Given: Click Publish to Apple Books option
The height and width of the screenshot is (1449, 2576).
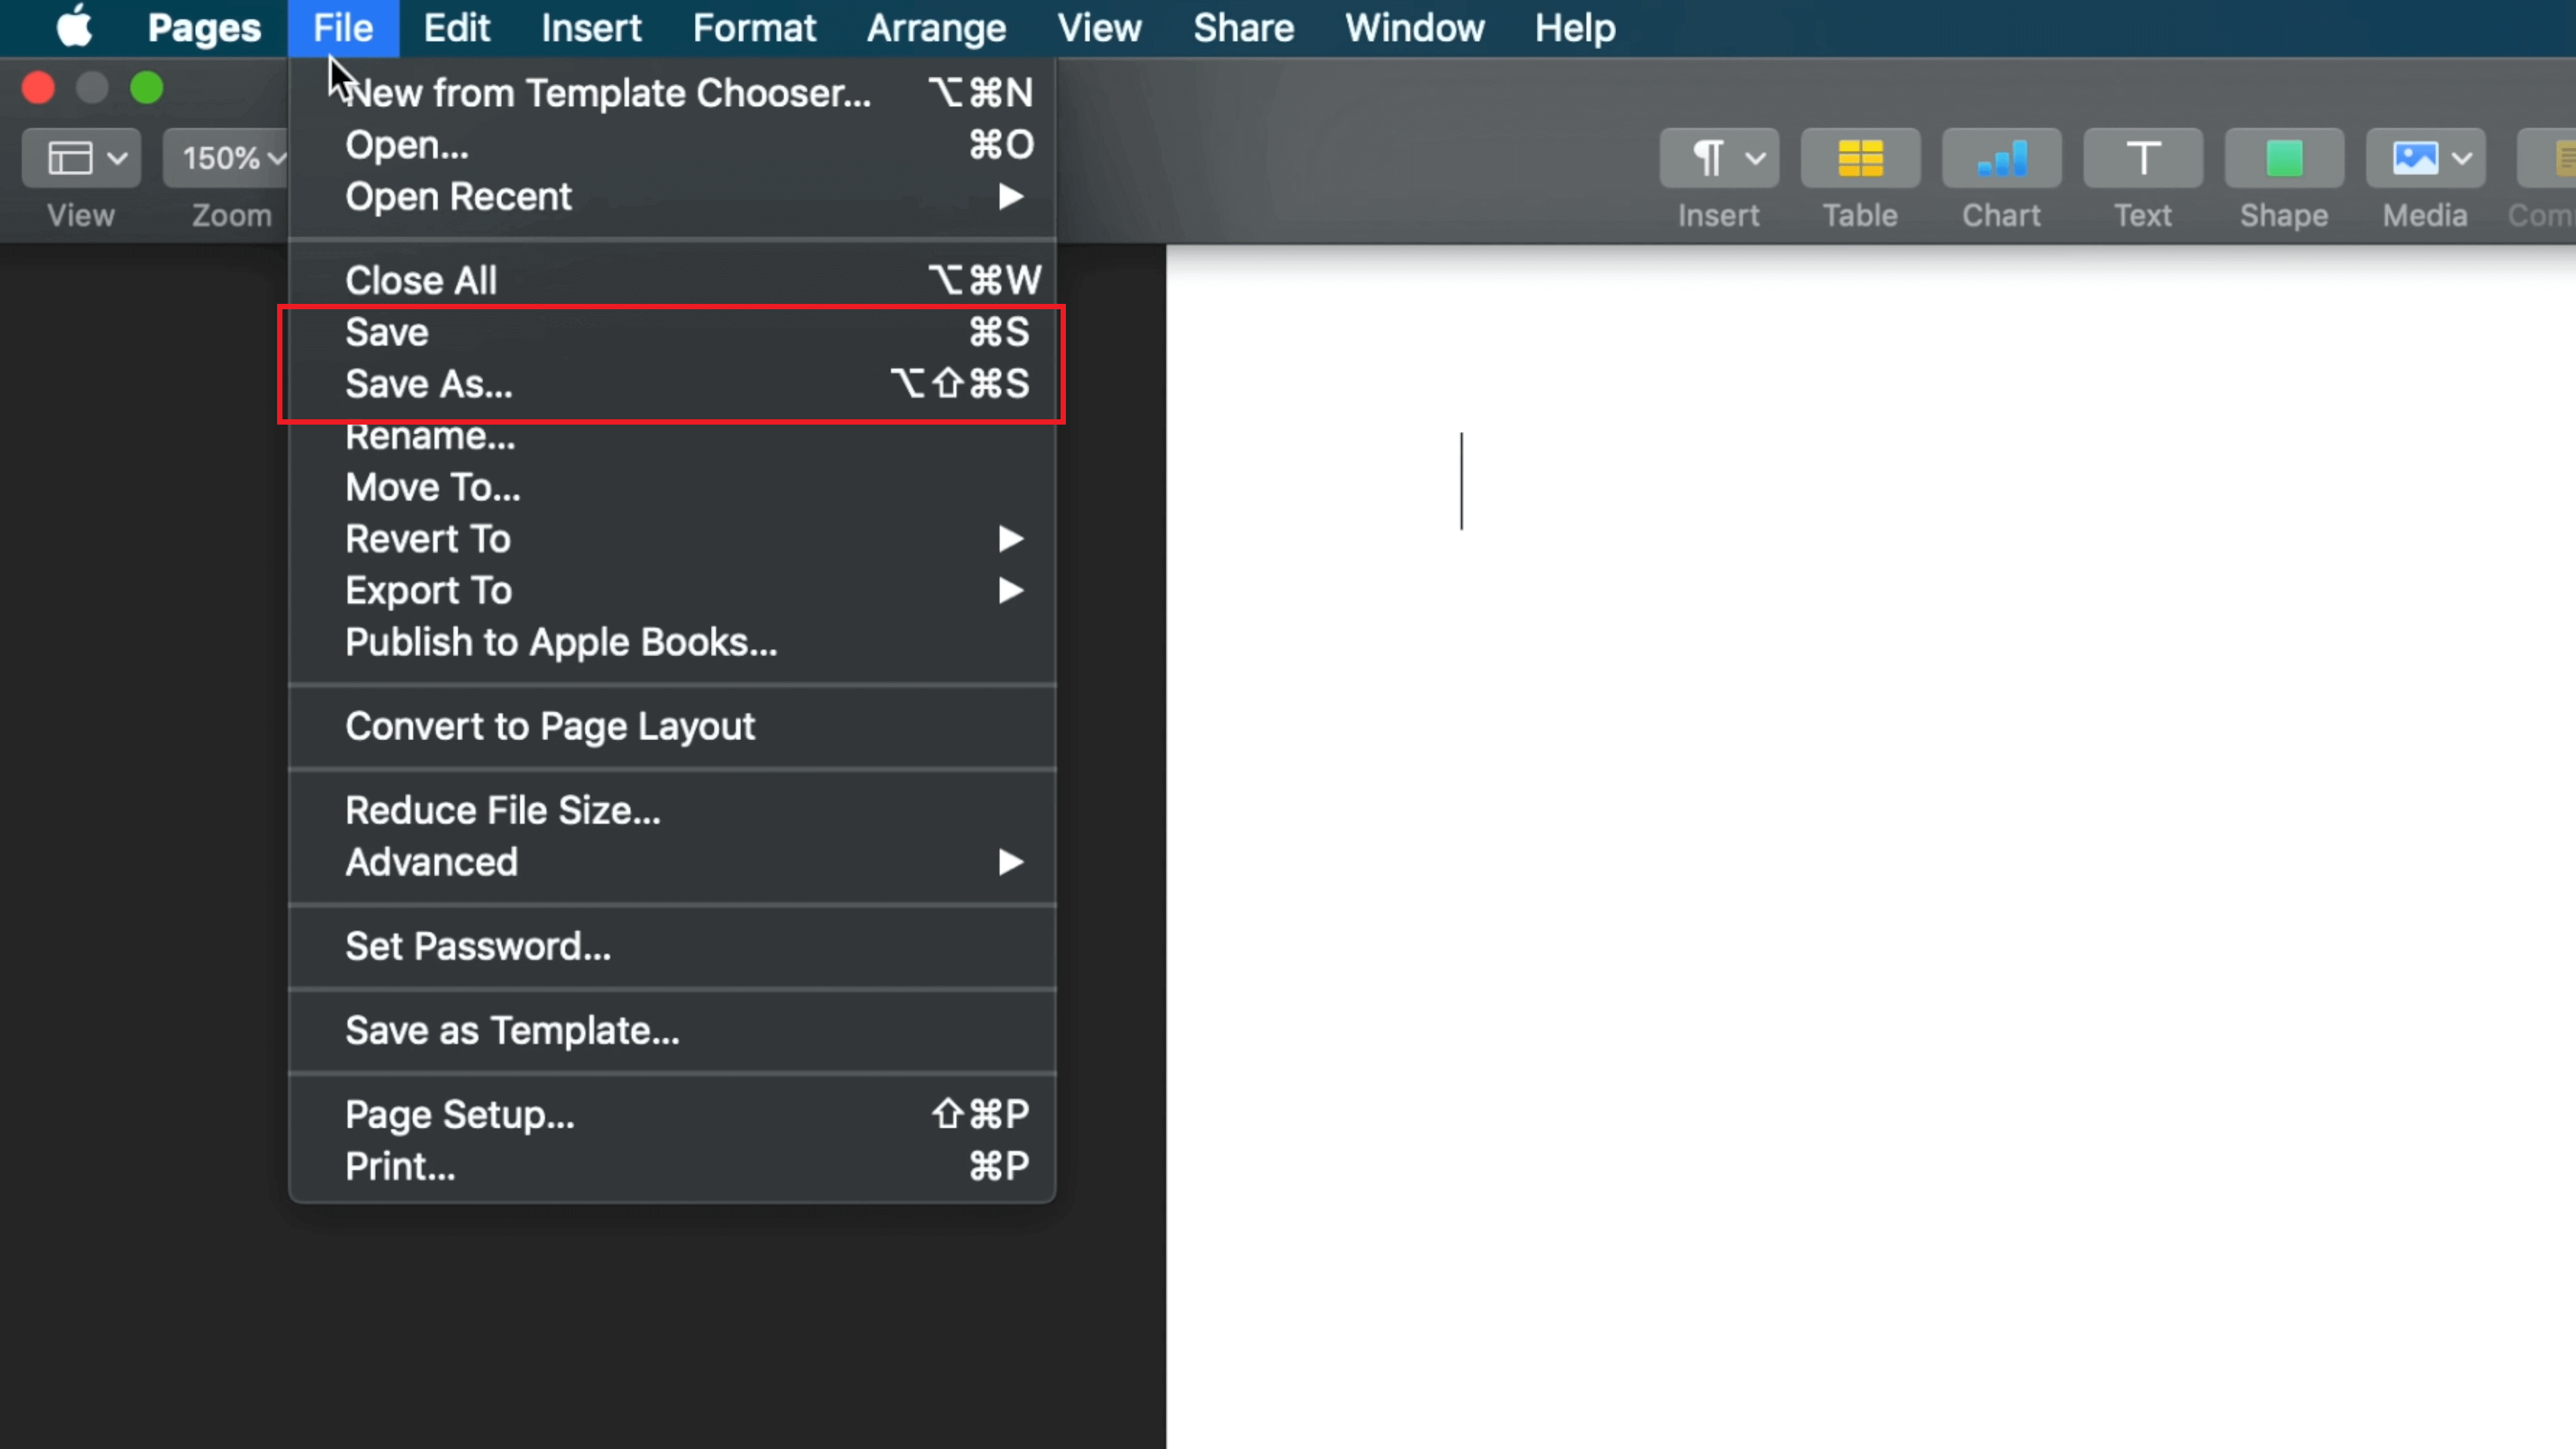Looking at the screenshot, I should pyautogui.click(x=561, y=641).
